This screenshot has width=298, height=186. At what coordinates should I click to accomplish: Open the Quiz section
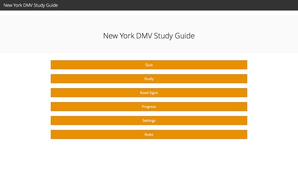(149, 65)
